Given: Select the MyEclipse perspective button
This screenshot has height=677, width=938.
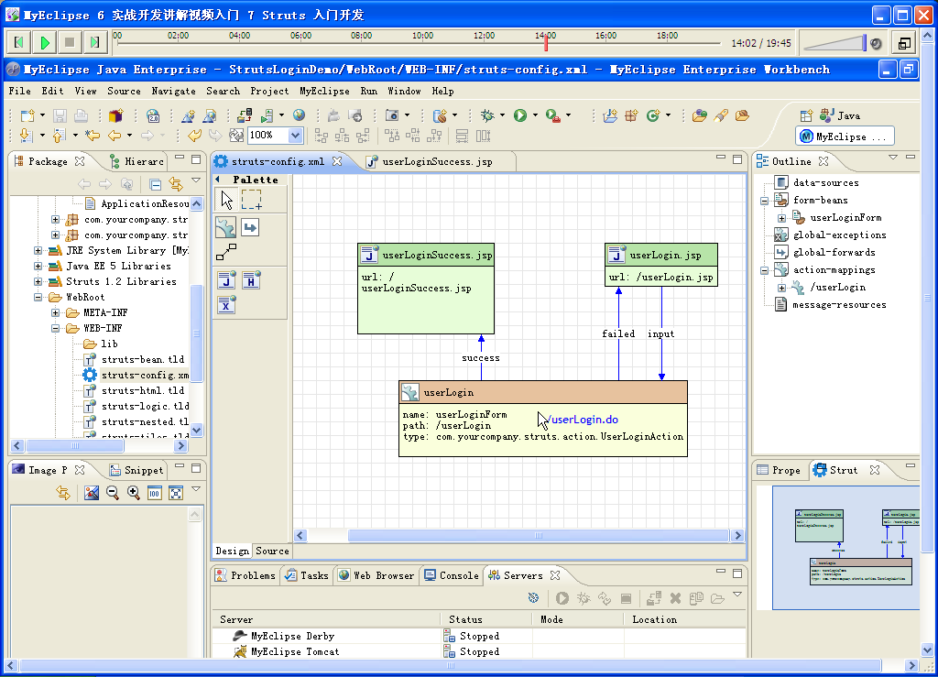Looking at the screenshot, I should click(x=845, y=136).
